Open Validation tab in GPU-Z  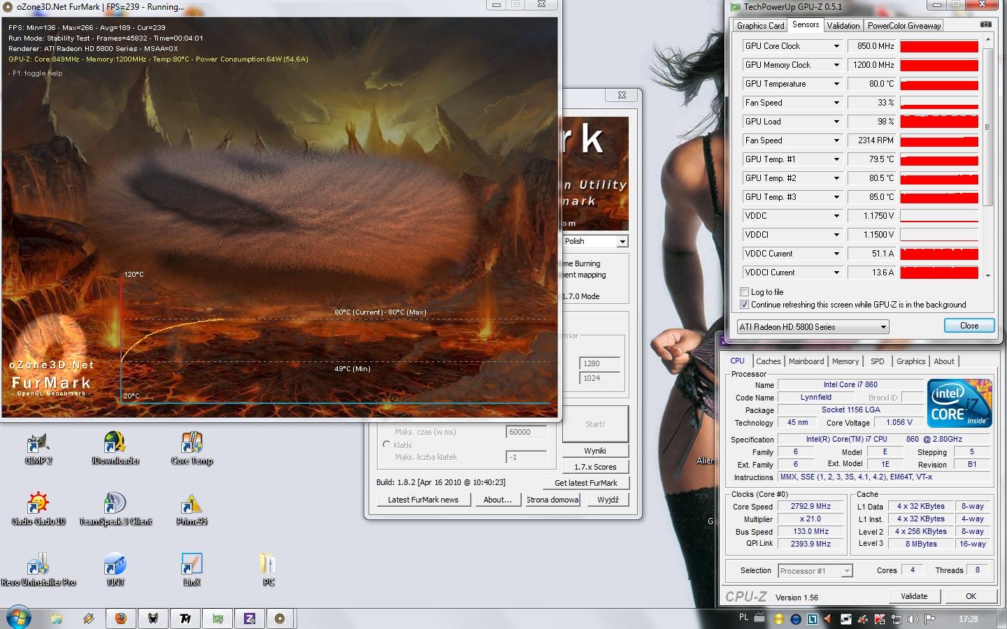coord(843,26)
